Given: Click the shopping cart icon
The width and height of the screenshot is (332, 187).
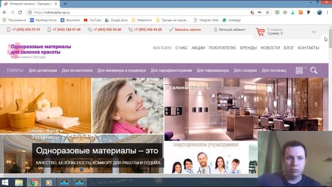Looking at the screenshot, I should pyautogui.click(x=260, y=32).
